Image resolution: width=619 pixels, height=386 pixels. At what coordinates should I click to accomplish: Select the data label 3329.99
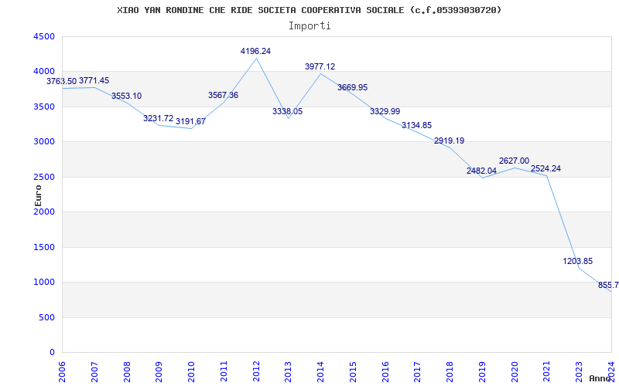point(385,111)
